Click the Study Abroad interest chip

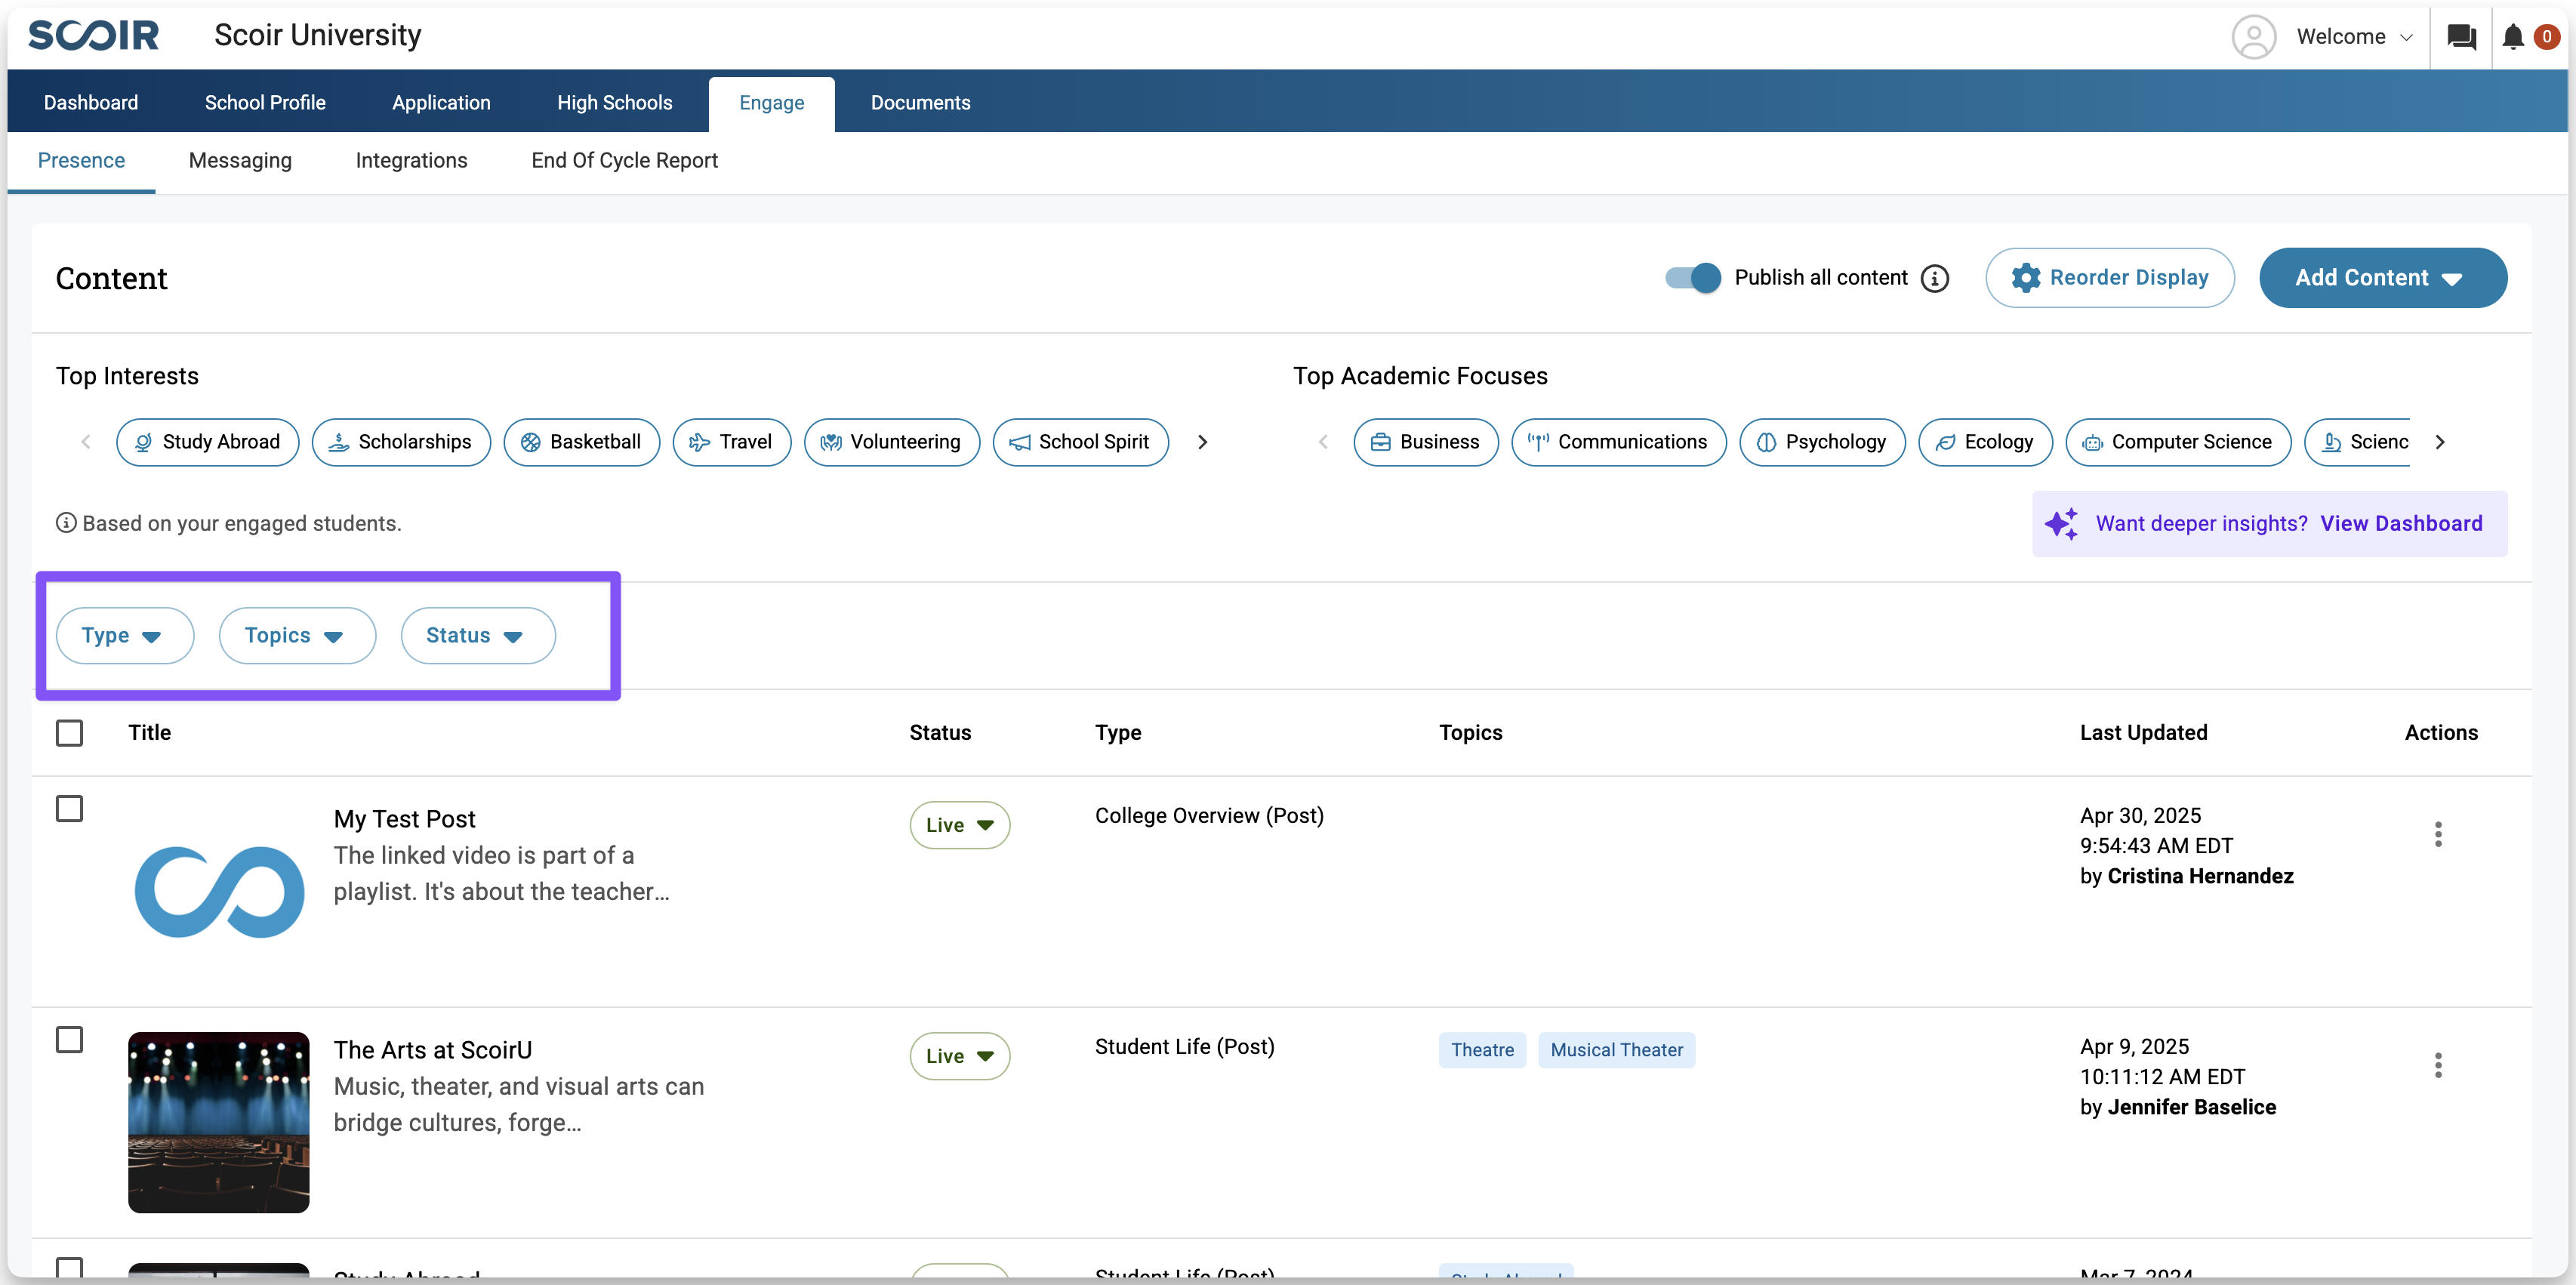pos(207,442)
